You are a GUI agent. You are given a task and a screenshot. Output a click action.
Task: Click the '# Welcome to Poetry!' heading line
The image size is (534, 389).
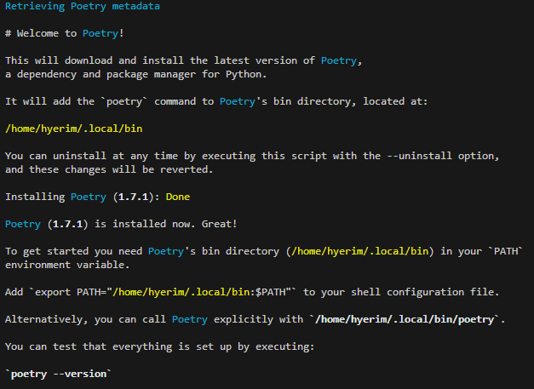click(x=65, y=33)
